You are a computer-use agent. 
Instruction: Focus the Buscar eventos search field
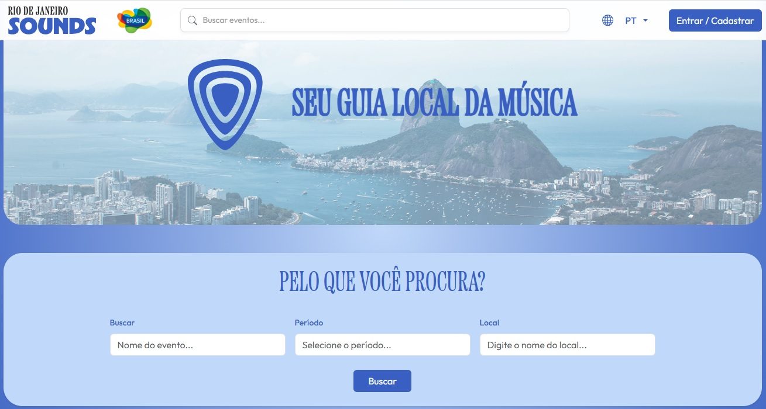coord(375,20)
